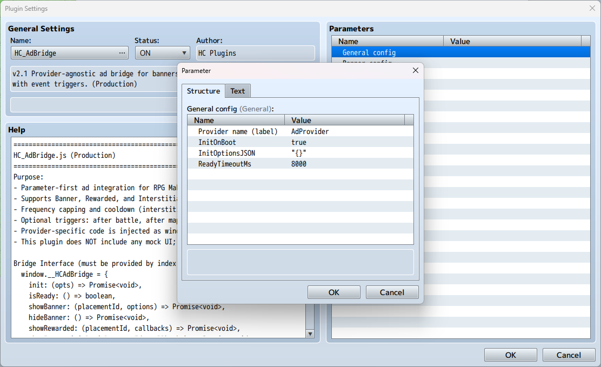Screen dimensions: 601x367
Task: Close the Plugin Settings window
Action: [x=592, y=8]
